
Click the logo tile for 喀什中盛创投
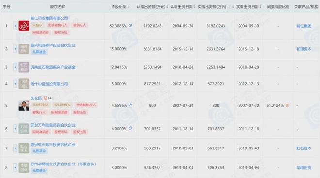(x=24, y=84)
